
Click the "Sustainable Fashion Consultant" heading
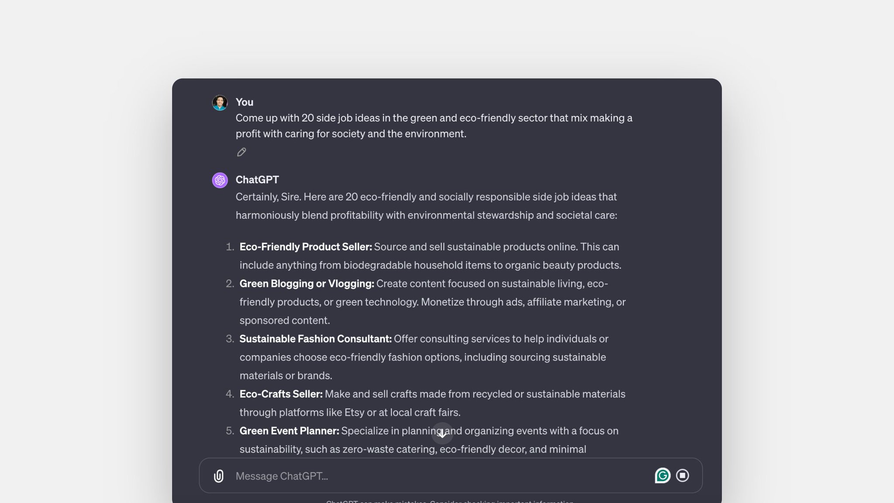316,338
